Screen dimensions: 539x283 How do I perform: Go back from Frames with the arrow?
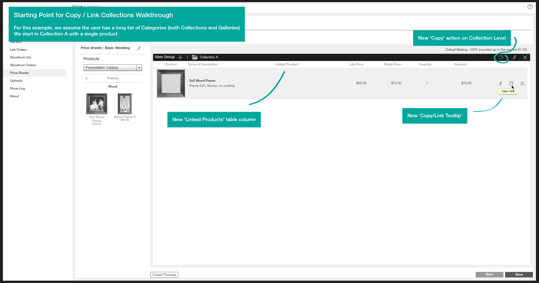click(x=87, y=78)
